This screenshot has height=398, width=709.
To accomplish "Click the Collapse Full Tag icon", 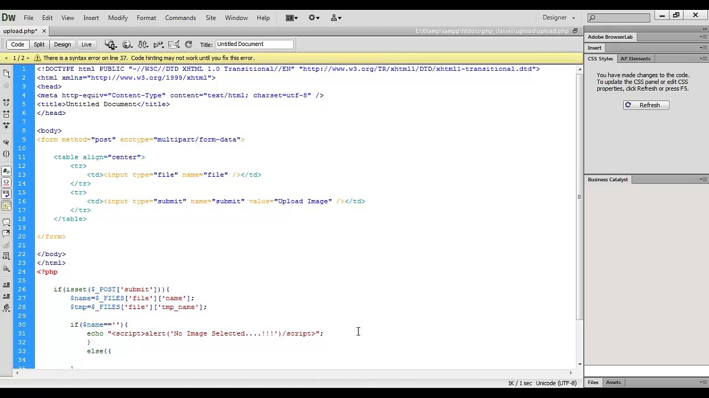I will [x=6, y=102].
